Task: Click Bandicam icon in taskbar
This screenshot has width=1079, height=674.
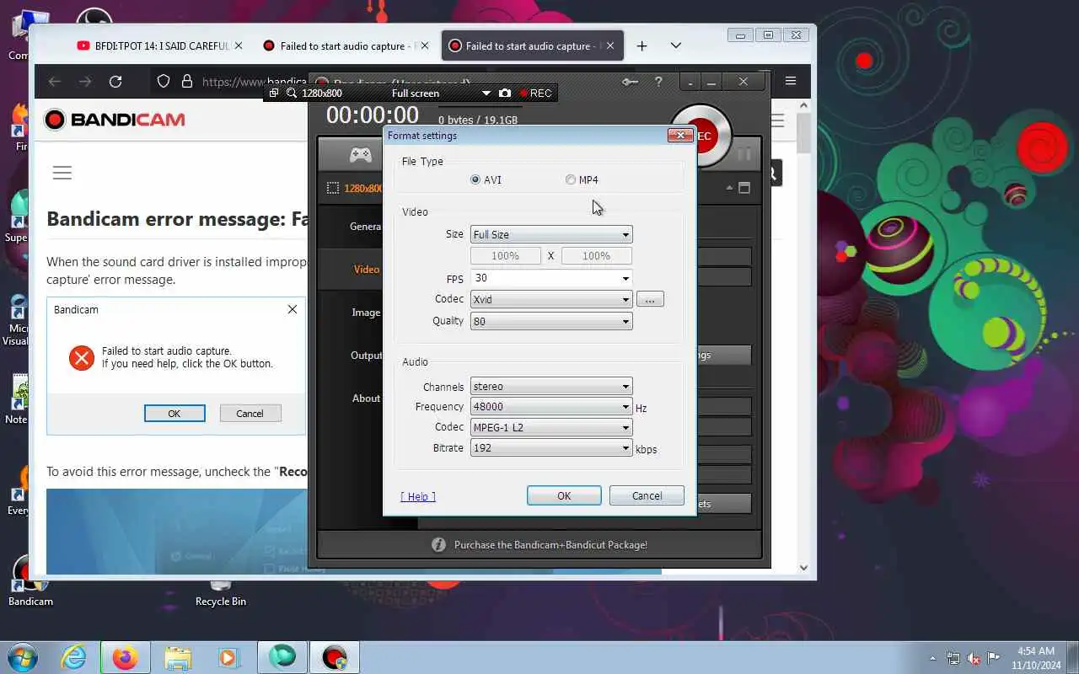Action: (x=335, y=657)
